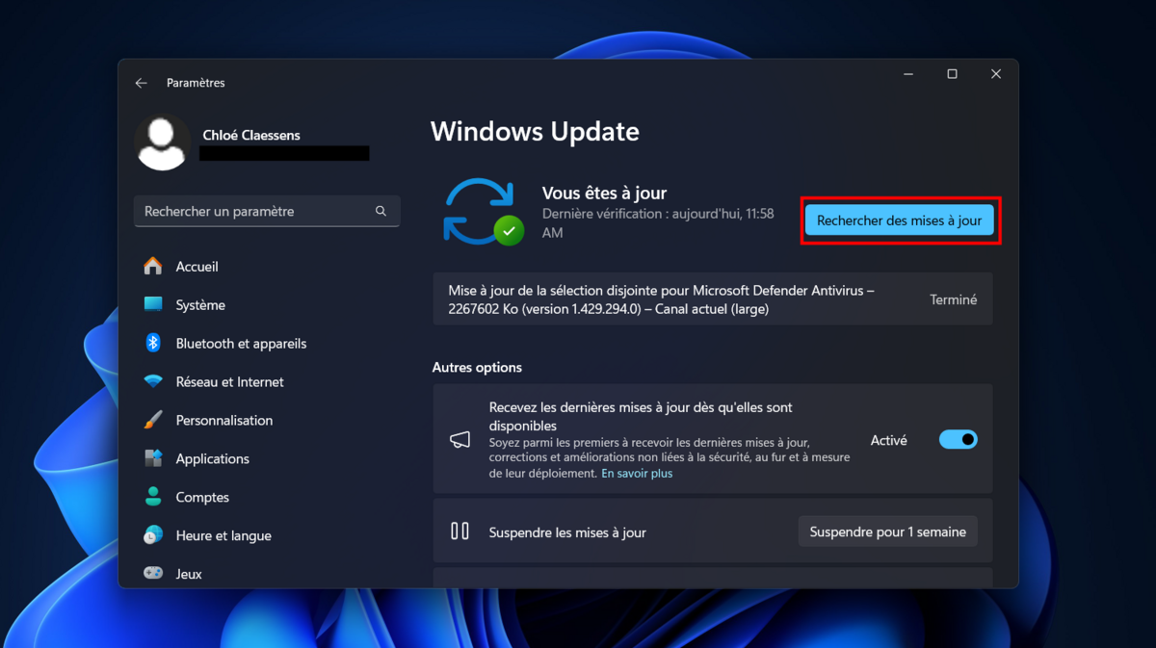Click the Vous êtes à jour heading

click(604, 194)
